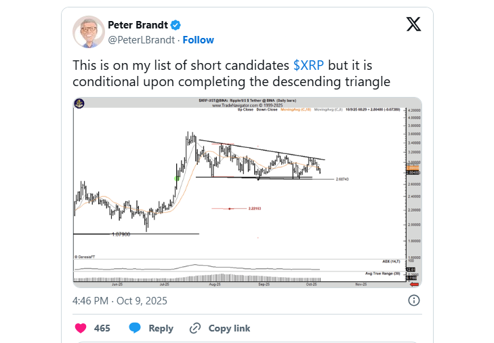494x343 pixels.
Task: Open the 4:46 PM Oct 9, 2025 timestamp
Action: pos(119,300)
